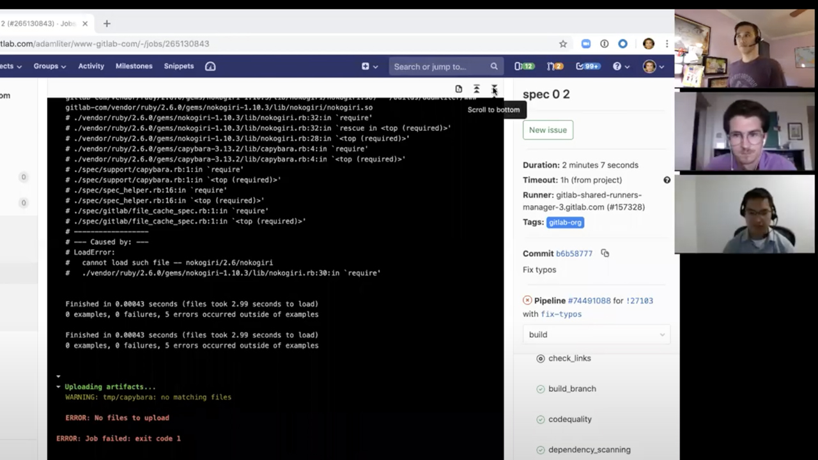Close the Jobs browser tab

[85, 24]
